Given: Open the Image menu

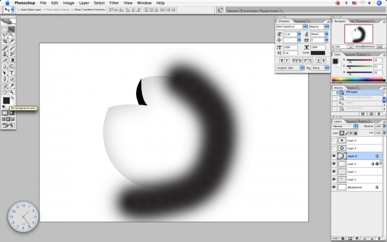Looking at the screenshot, I should 68,3.
